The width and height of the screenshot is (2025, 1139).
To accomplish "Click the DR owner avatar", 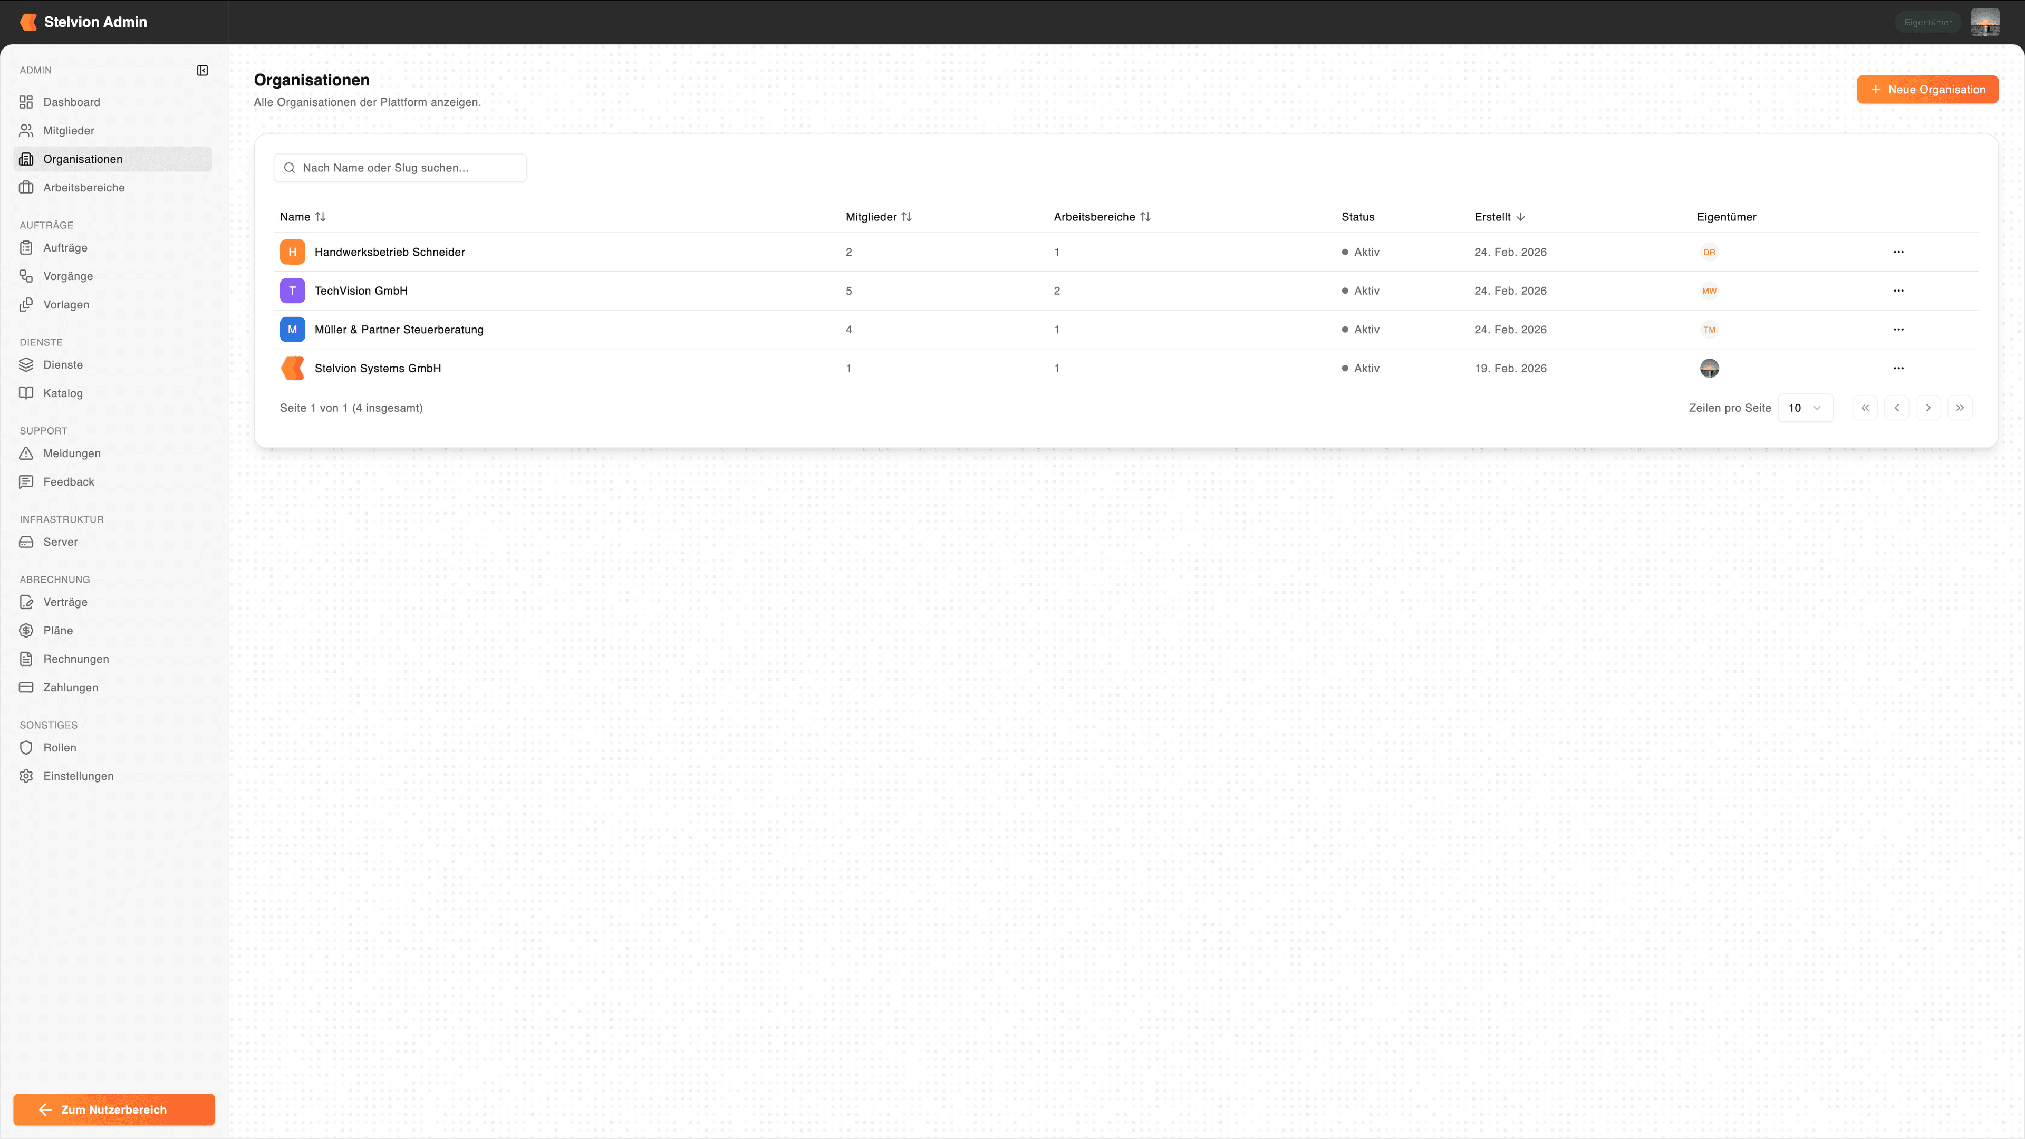I will pos(1709,253).
